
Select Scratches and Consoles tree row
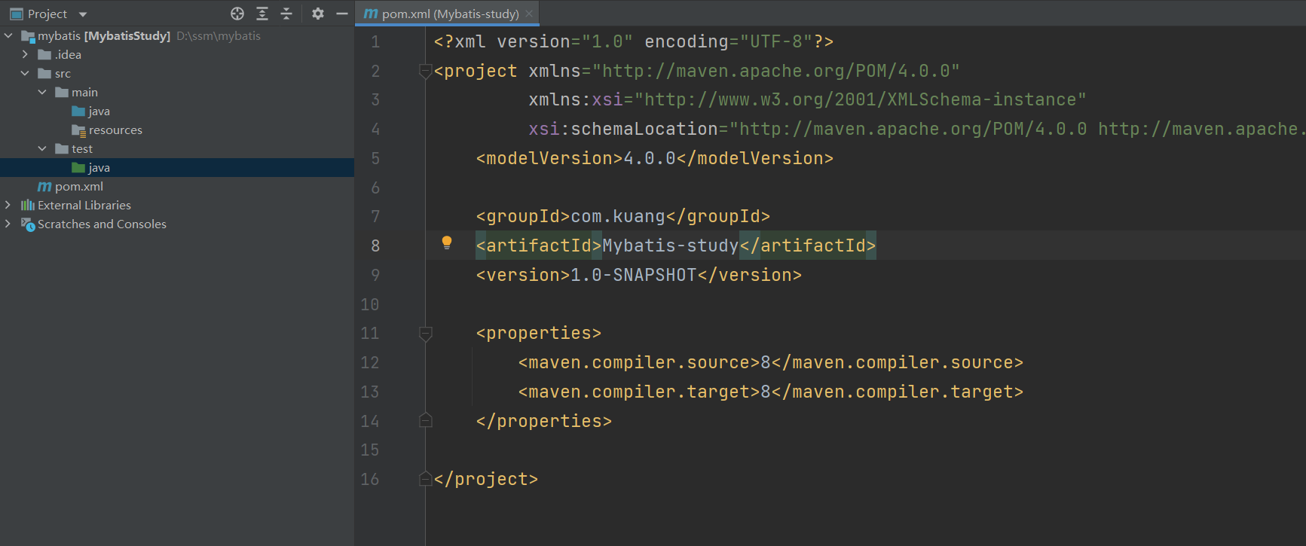click(x=177, y=224)
